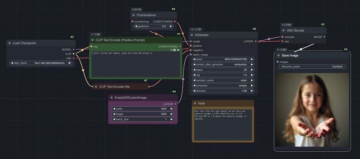Screen dimensions: 360x159
Task: Click the FluxGuidance node collapse dot
Action: (134, 15)
